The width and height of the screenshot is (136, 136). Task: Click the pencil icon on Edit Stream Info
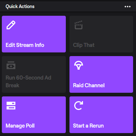coord(11,25)
